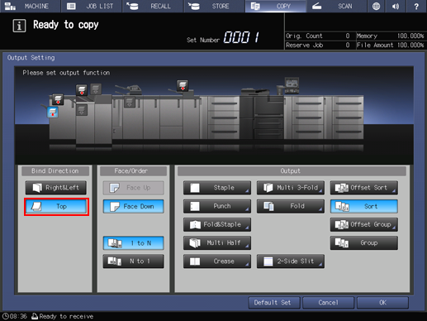427x321 pixels.
Task: Click the Output section header
Action: point(292,171)
